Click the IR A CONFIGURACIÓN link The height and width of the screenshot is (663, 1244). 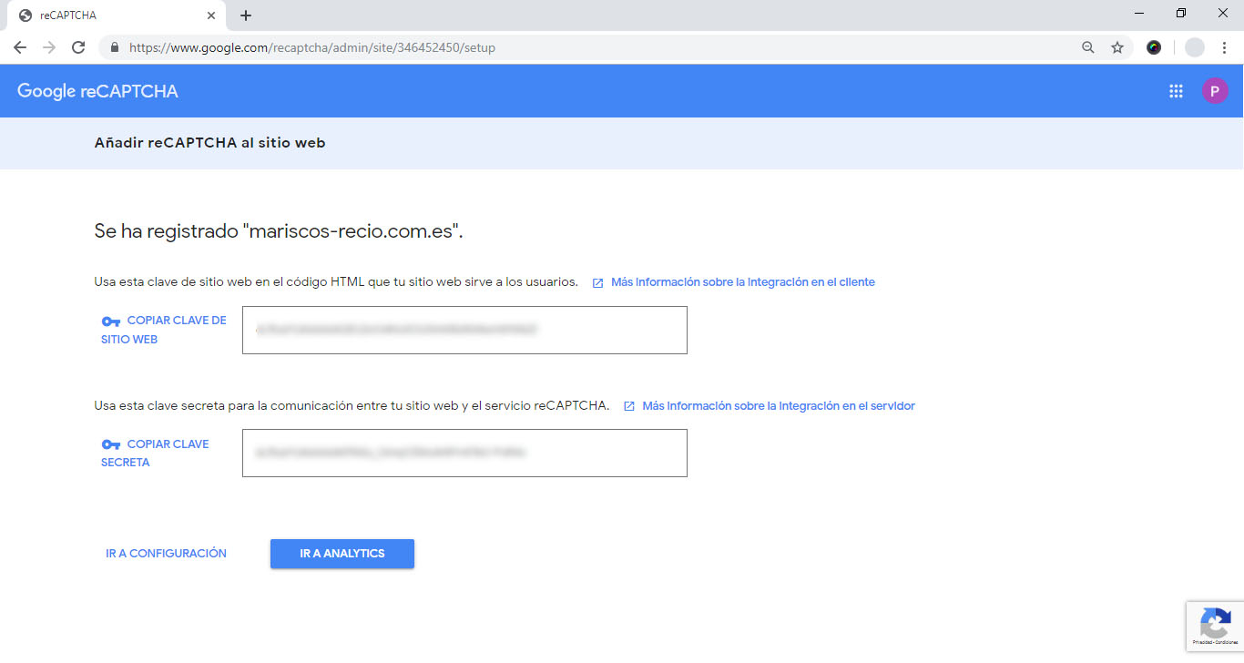point(166,554)
